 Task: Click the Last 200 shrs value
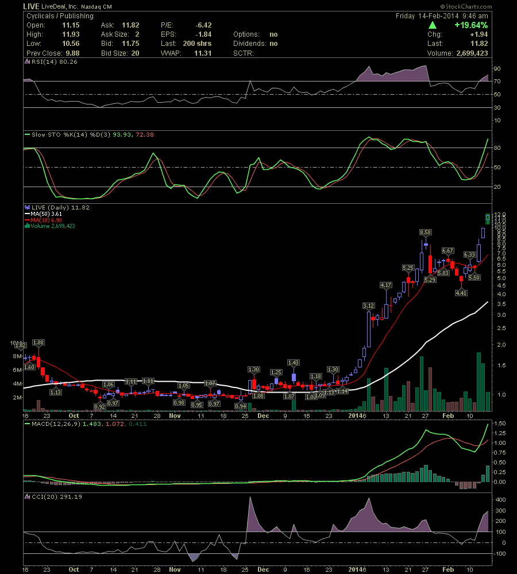click(197, 43)
